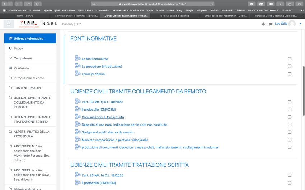Open Comunicazioni e Avvisi di rito link
The height and width of the screenshot is (190, 305).
(103, 117)
